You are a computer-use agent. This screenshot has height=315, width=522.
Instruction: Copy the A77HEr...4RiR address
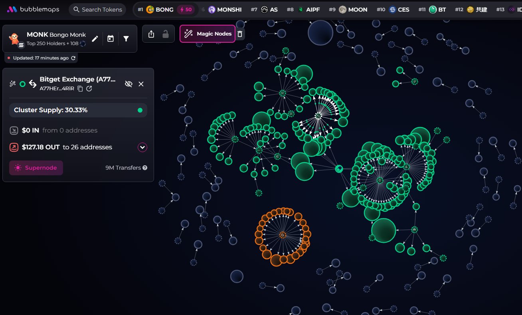tap(80, 89)
